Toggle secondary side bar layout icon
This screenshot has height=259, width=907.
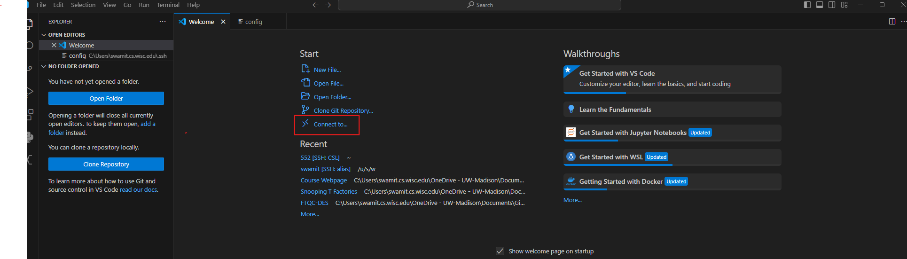point(832,5)
